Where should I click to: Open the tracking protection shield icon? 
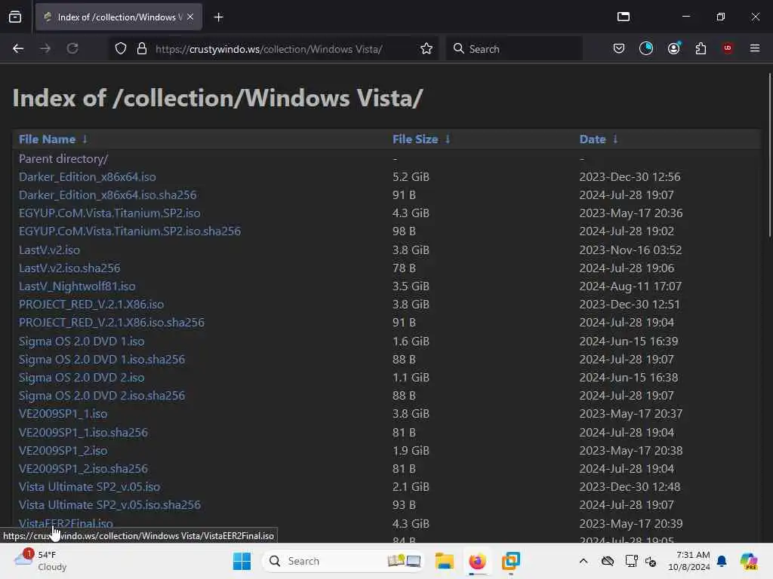(x=121, y=49)
